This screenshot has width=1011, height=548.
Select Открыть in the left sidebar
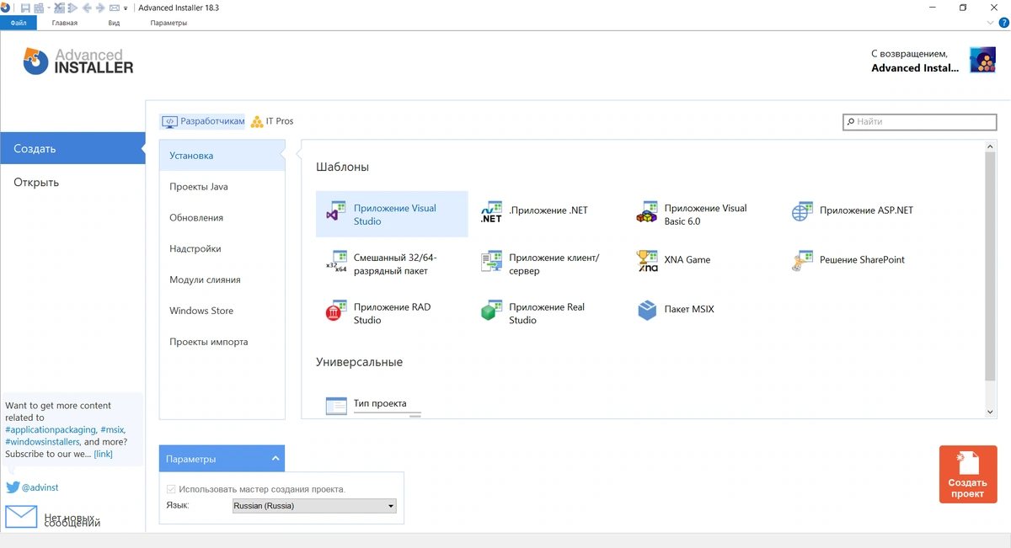click(x=72, y=183)
